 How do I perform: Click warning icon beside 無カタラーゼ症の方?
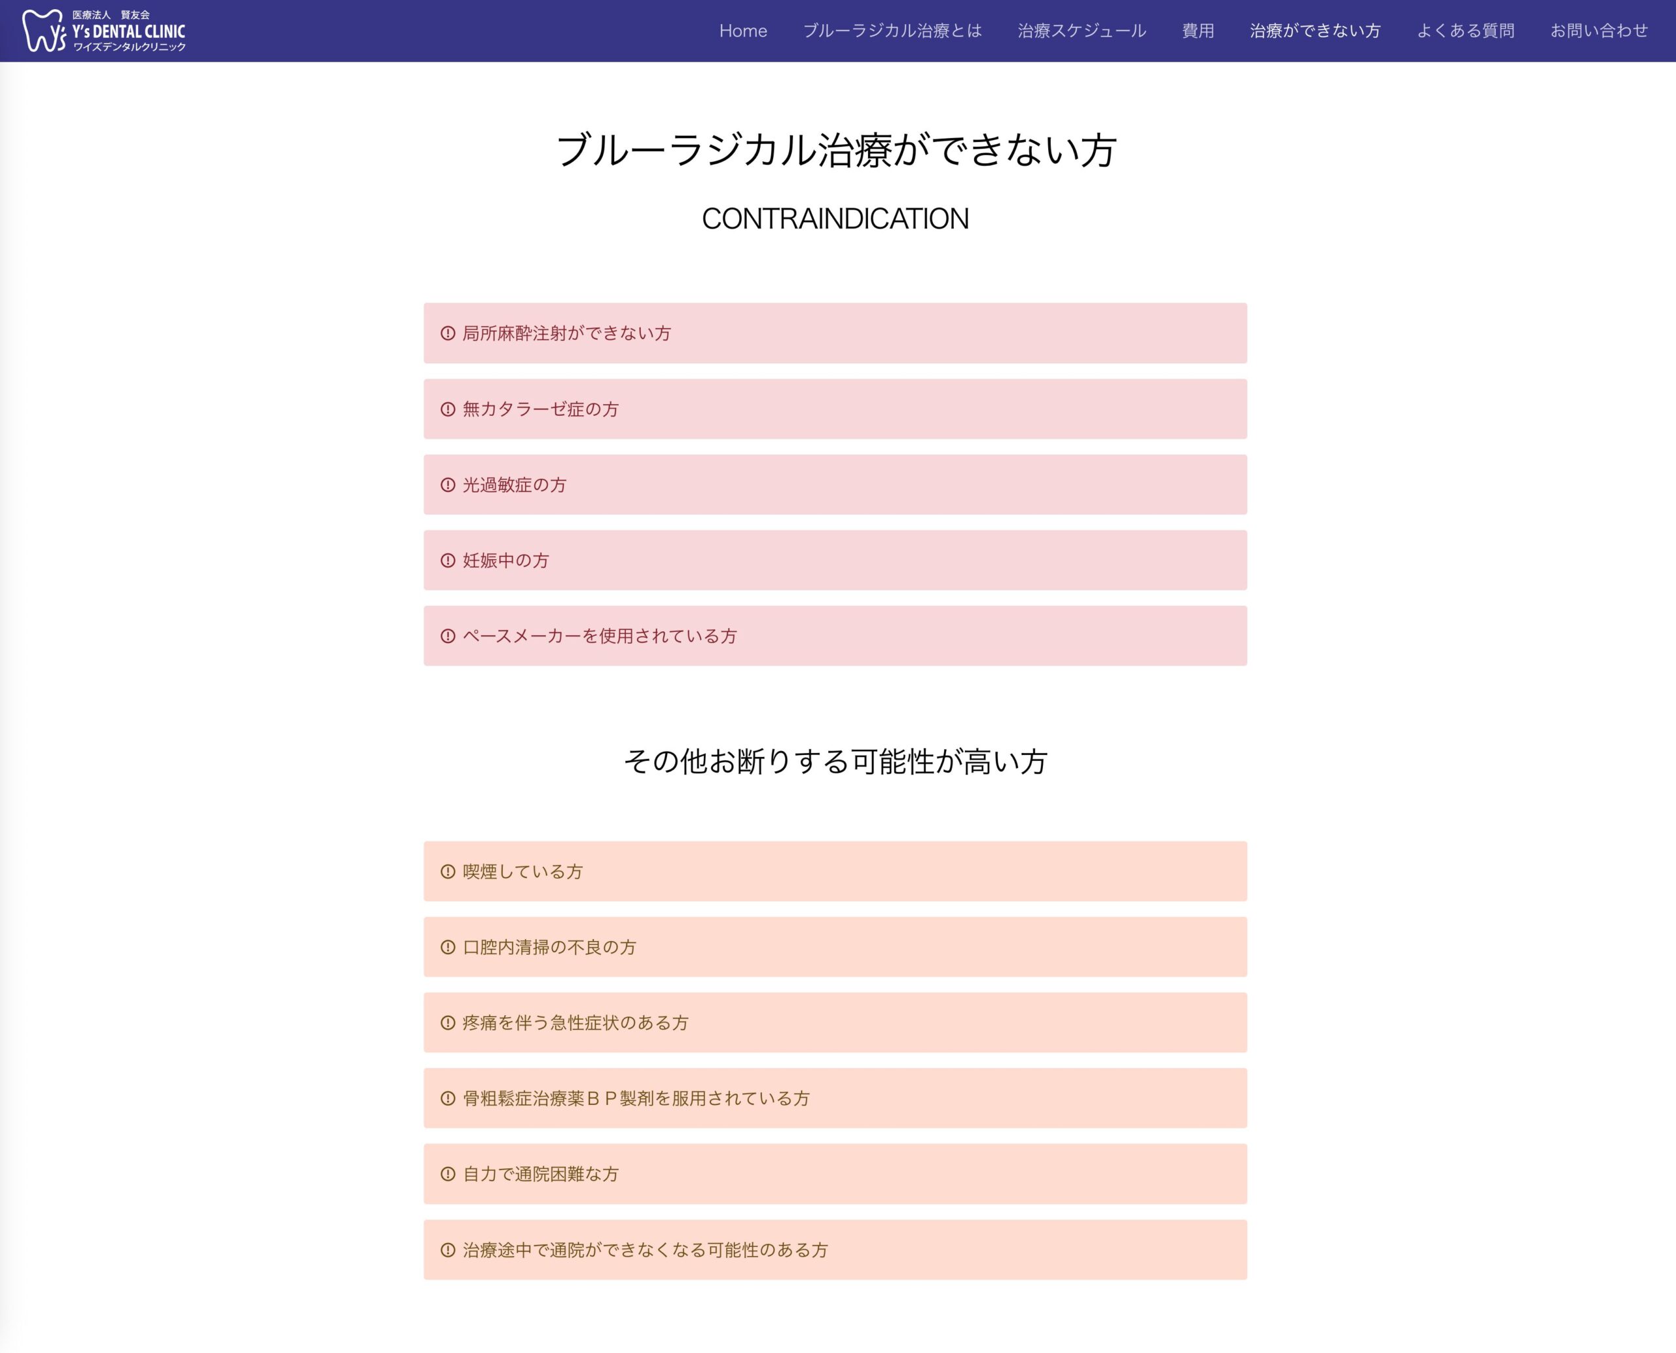447,409
